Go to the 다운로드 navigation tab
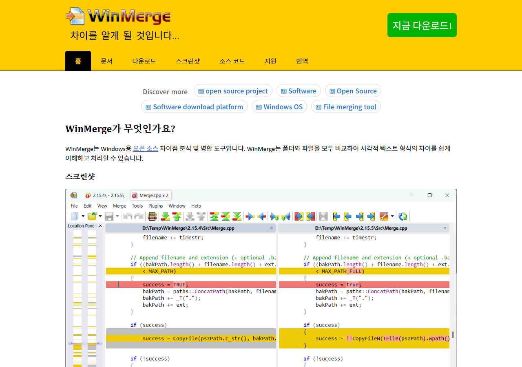The image size is (522, 367). (144, 61)
